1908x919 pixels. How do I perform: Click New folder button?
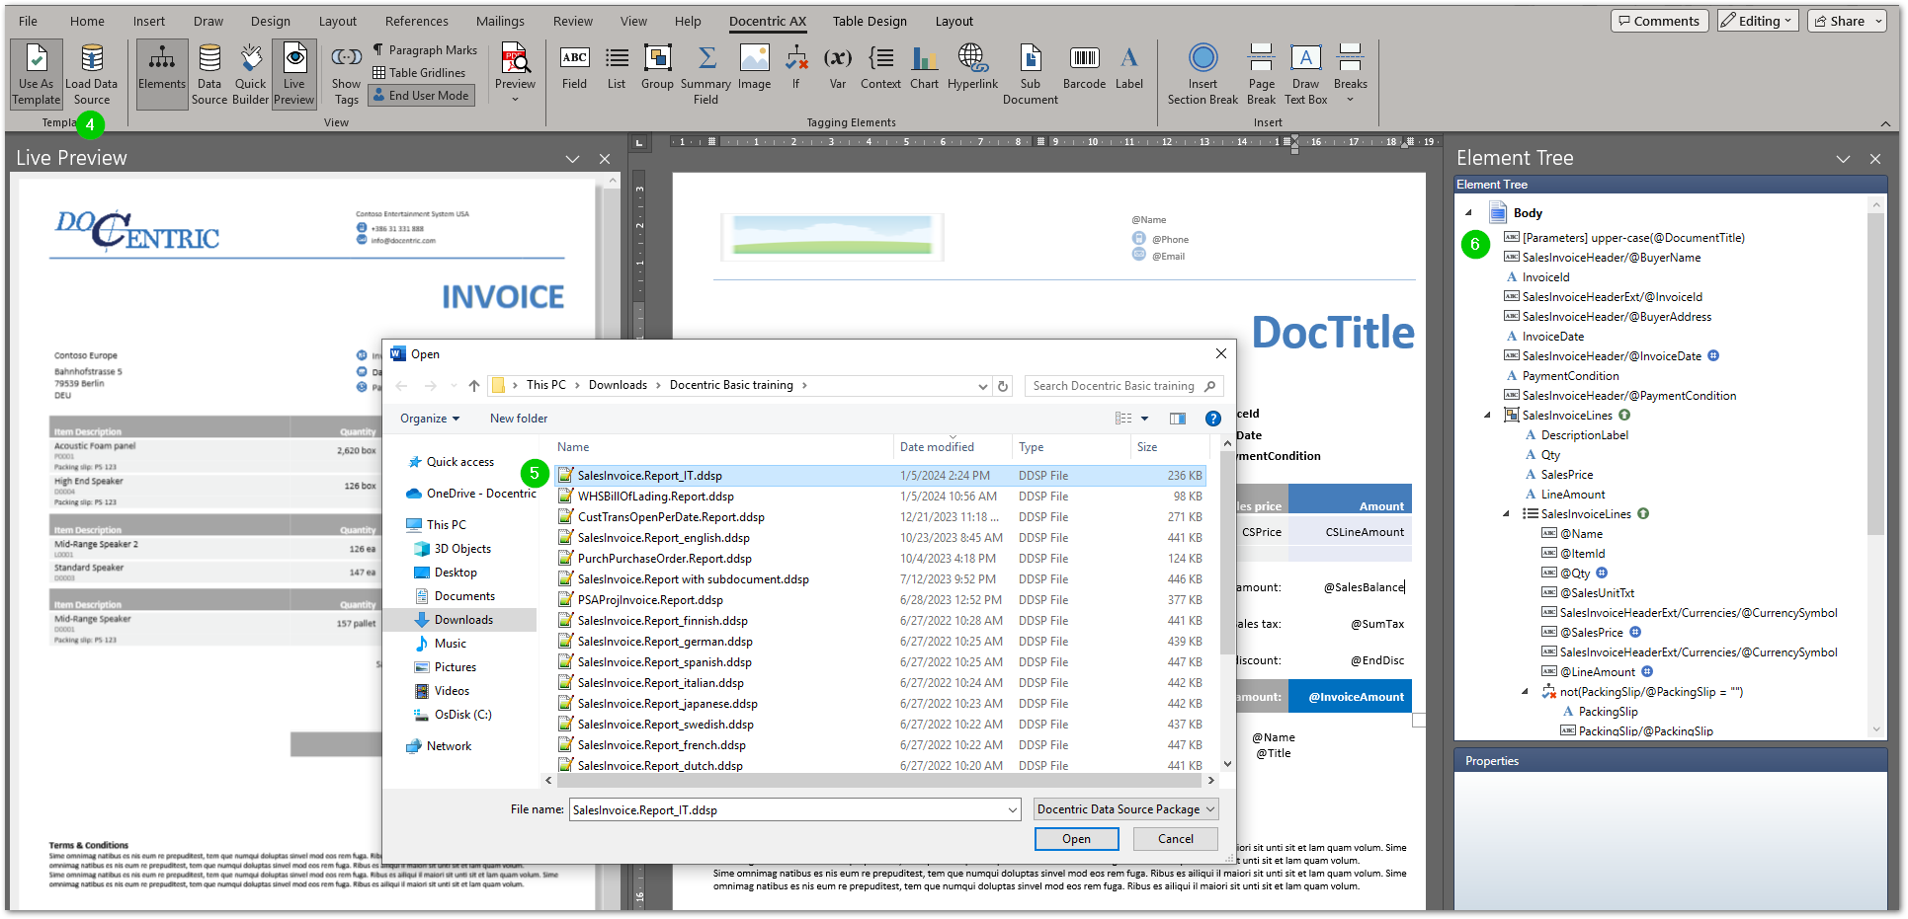pos(519,419)
